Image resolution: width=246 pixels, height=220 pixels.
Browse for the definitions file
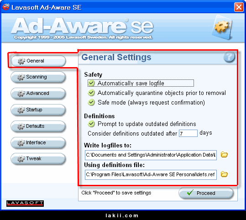224,174
